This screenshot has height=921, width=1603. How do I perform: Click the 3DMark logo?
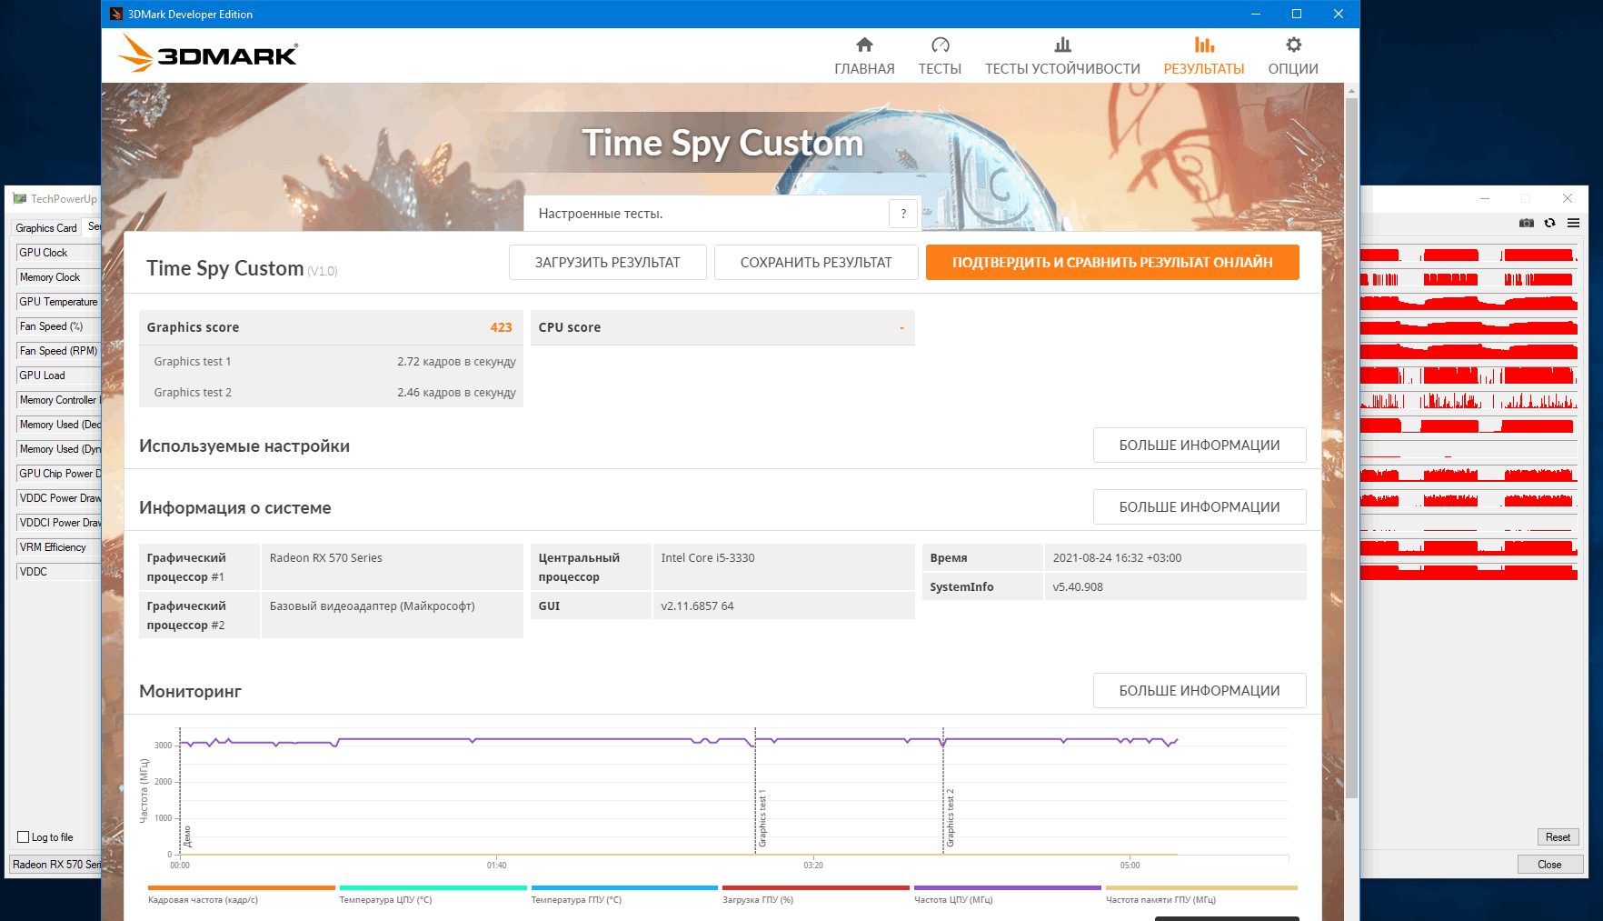[208, 54]
